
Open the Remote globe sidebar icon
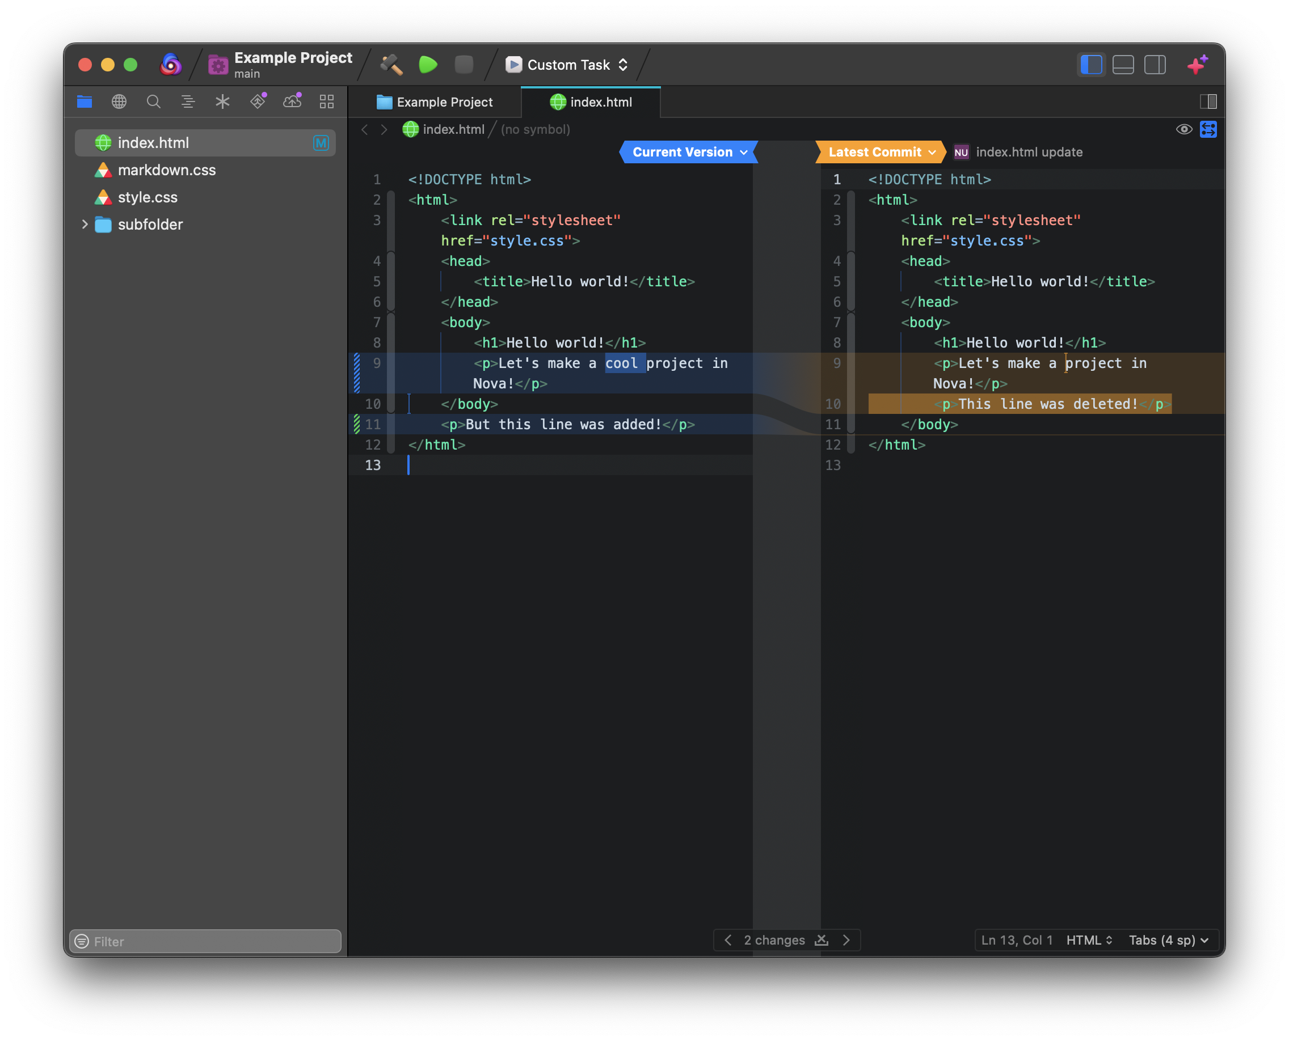pos(119,101)
